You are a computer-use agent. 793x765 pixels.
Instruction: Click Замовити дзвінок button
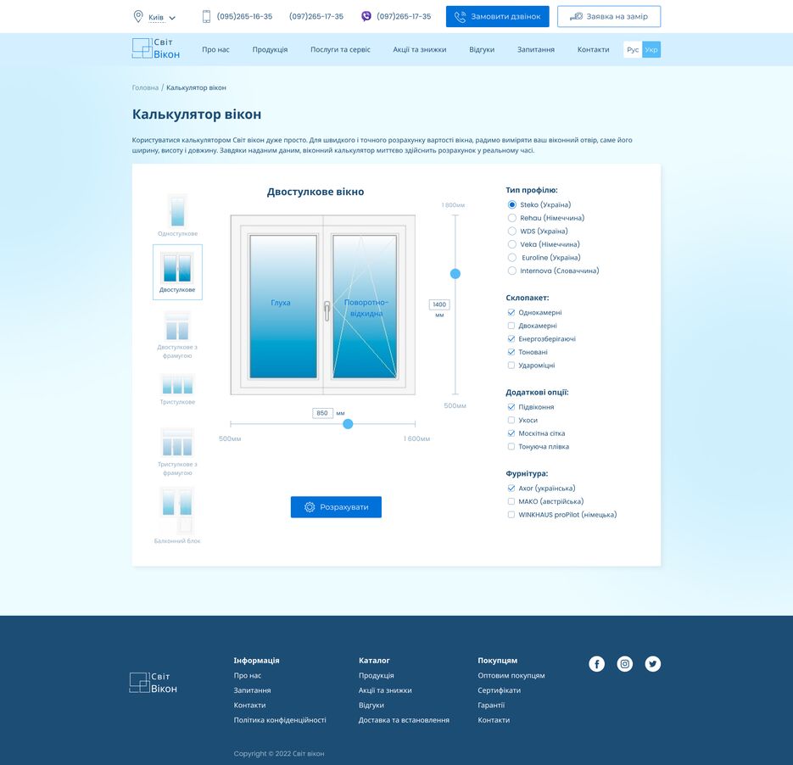[498, 17]
